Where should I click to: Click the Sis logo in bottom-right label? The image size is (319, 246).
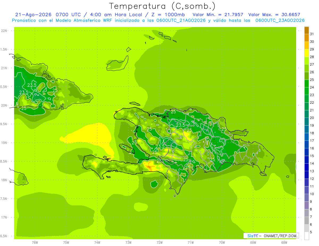pos(252,236)
